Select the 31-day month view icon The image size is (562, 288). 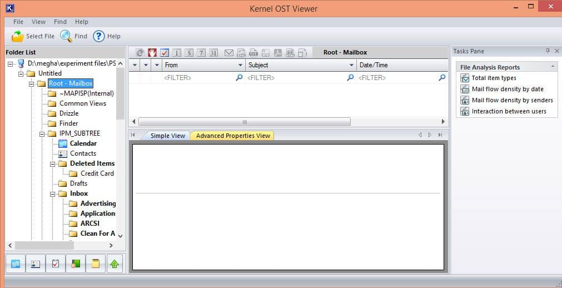213,53
